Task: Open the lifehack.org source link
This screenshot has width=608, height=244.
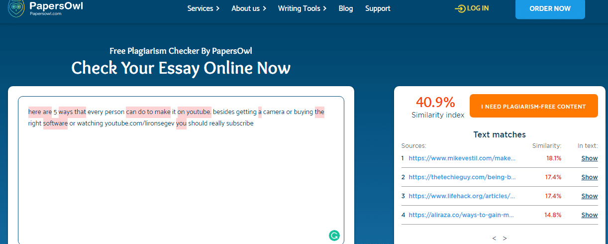Action: 462,196
